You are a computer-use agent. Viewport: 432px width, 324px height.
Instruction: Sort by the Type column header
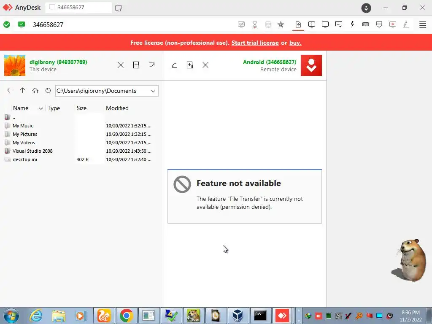click(54, 108)
